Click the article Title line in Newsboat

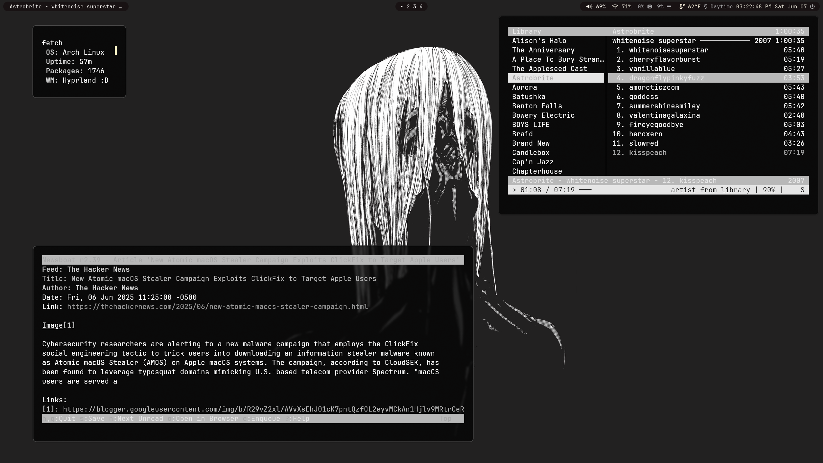[209, 279]
